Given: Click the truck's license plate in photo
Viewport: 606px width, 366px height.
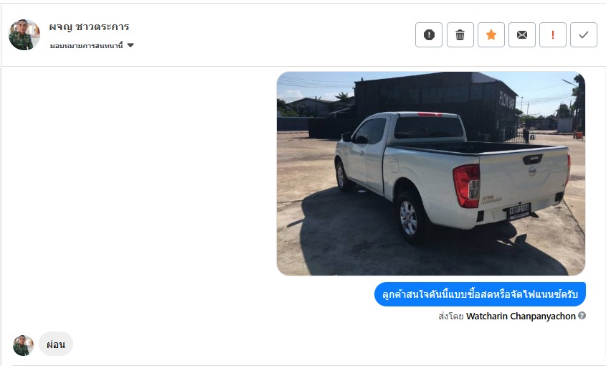Looking at the screenshot, I should pyautogui.click(x=519, y=211).
